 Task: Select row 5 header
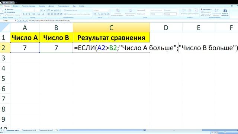(x=5, y=79)
